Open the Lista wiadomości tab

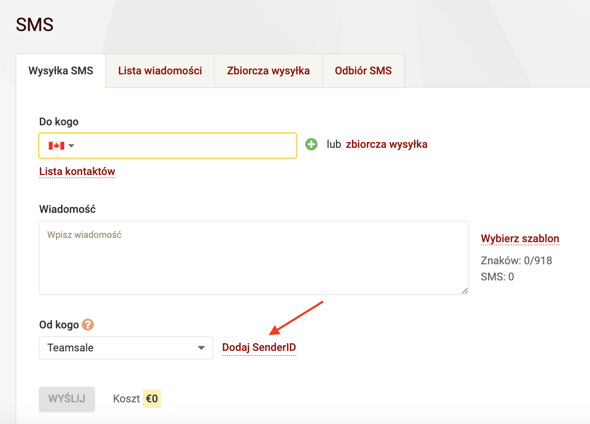[160, 71]
